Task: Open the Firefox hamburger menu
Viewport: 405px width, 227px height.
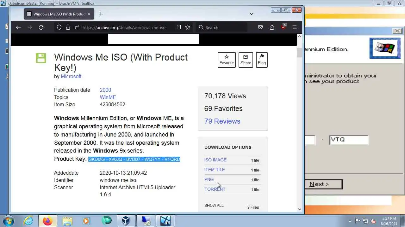Action: (295, 27)
